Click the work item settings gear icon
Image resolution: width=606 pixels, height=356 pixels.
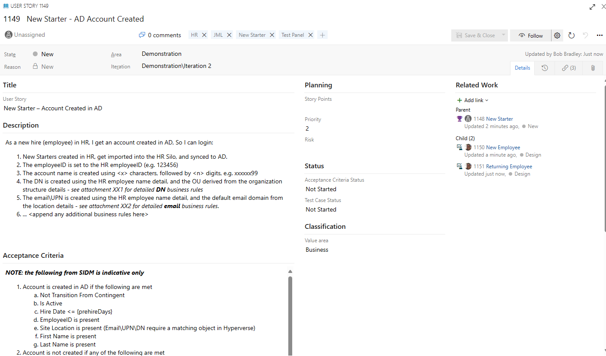pos(557,35)
